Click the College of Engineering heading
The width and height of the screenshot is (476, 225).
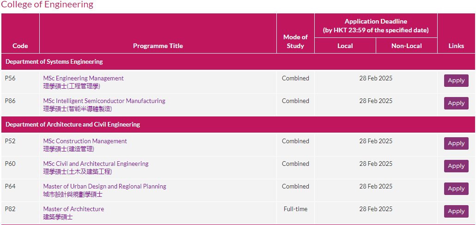pos(47,5)
